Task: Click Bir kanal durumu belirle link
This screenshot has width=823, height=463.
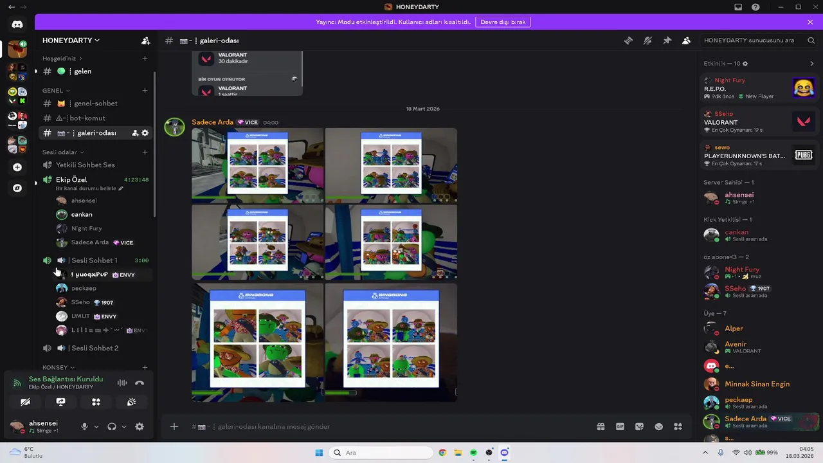Action: (89, 188)
